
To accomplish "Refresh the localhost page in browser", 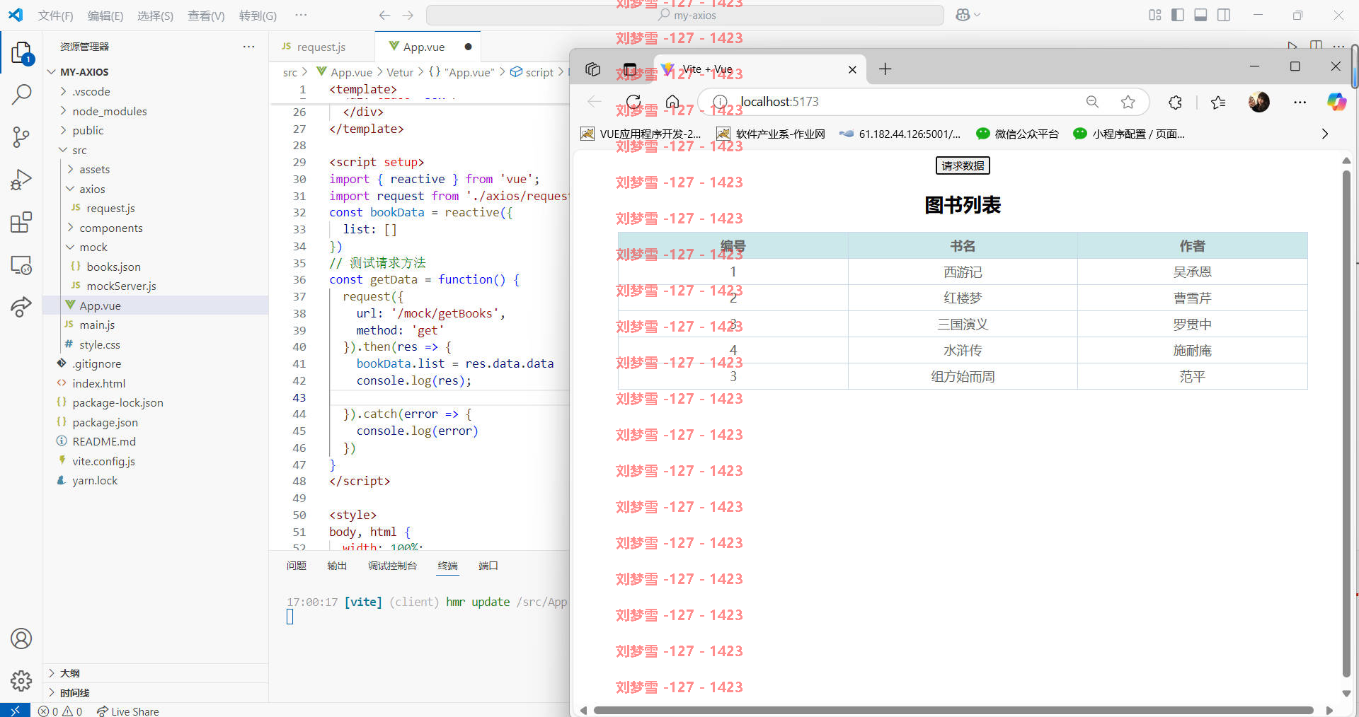I will pos(633,102).
